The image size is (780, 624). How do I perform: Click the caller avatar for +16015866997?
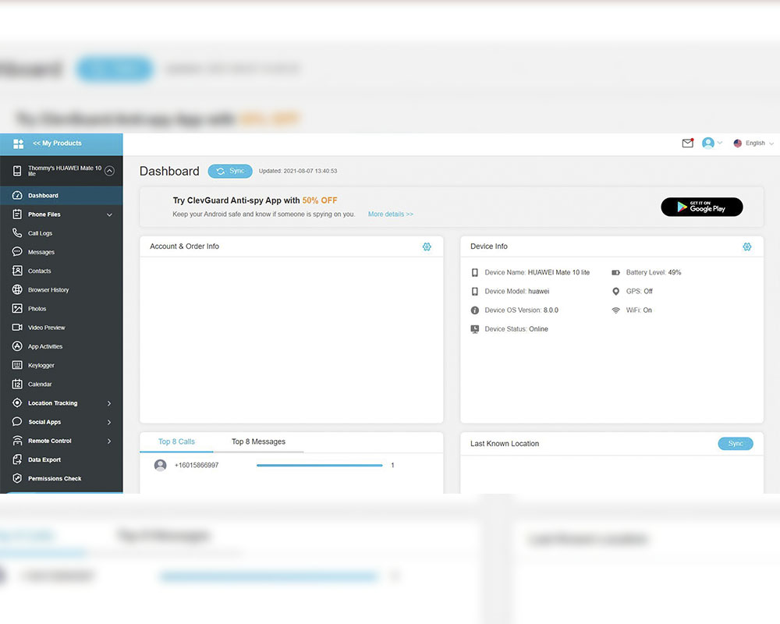tap(160, 465)
